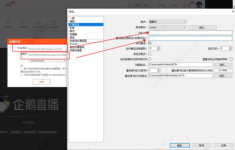Select 编码 in the settings list
235x150 pixels.
86,21
